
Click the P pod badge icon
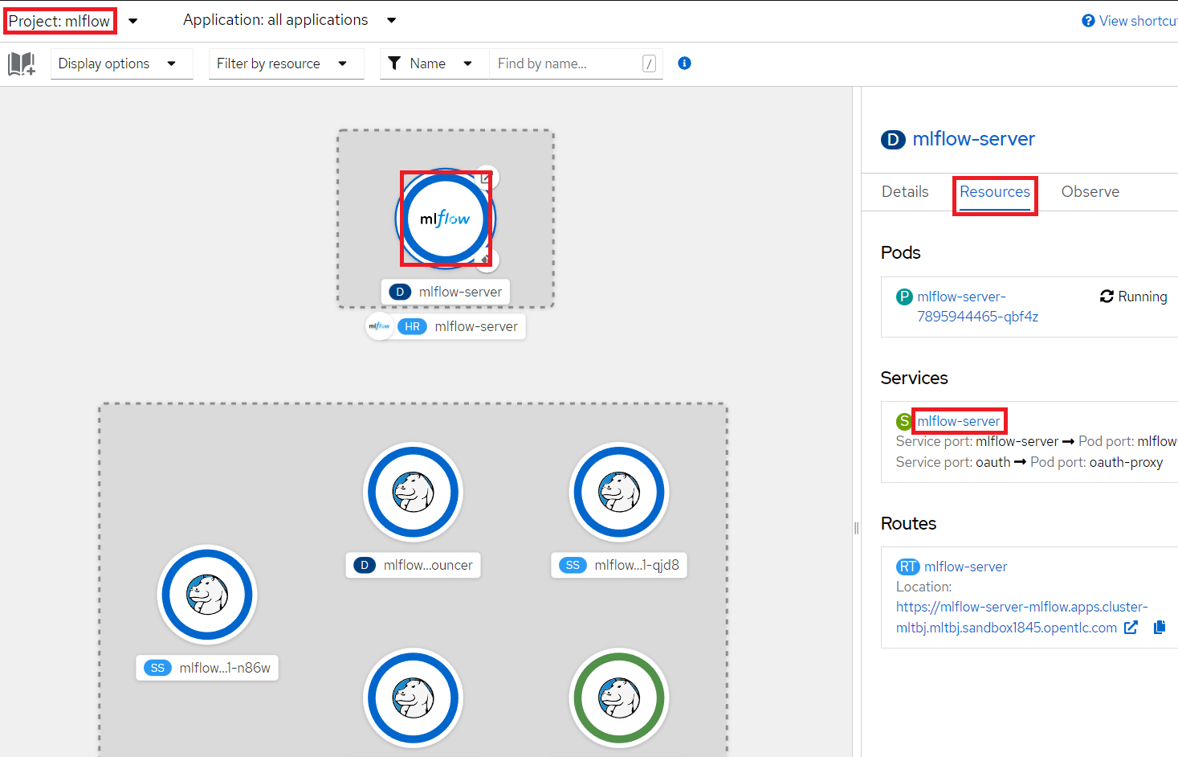pyautogui.click(x=904, y=297)
